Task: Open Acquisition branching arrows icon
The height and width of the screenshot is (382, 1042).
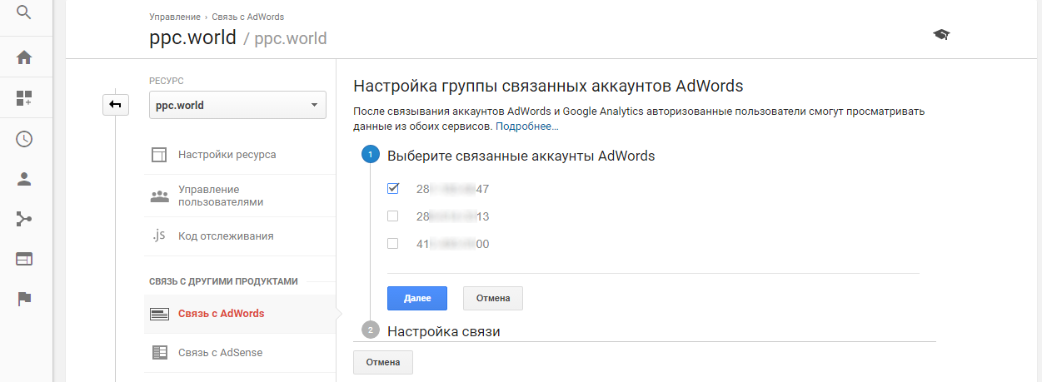Action: (24, 219)
